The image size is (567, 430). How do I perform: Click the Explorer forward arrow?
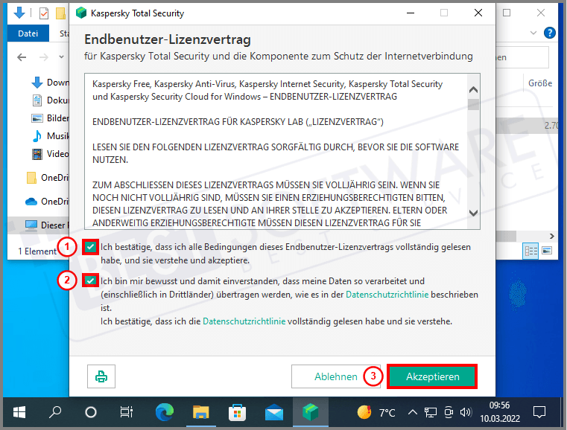(44, 57)
